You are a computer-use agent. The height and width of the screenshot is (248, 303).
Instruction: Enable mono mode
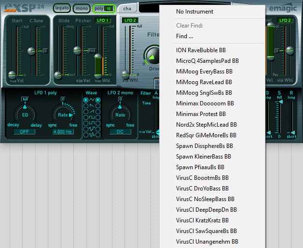click(x=82, y=9)
